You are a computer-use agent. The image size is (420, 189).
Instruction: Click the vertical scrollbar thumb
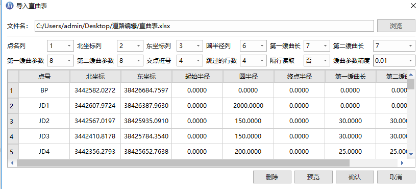411,84
